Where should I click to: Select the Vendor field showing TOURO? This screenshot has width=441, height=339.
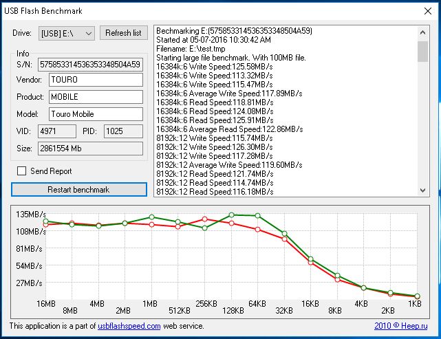coord(95,80)
